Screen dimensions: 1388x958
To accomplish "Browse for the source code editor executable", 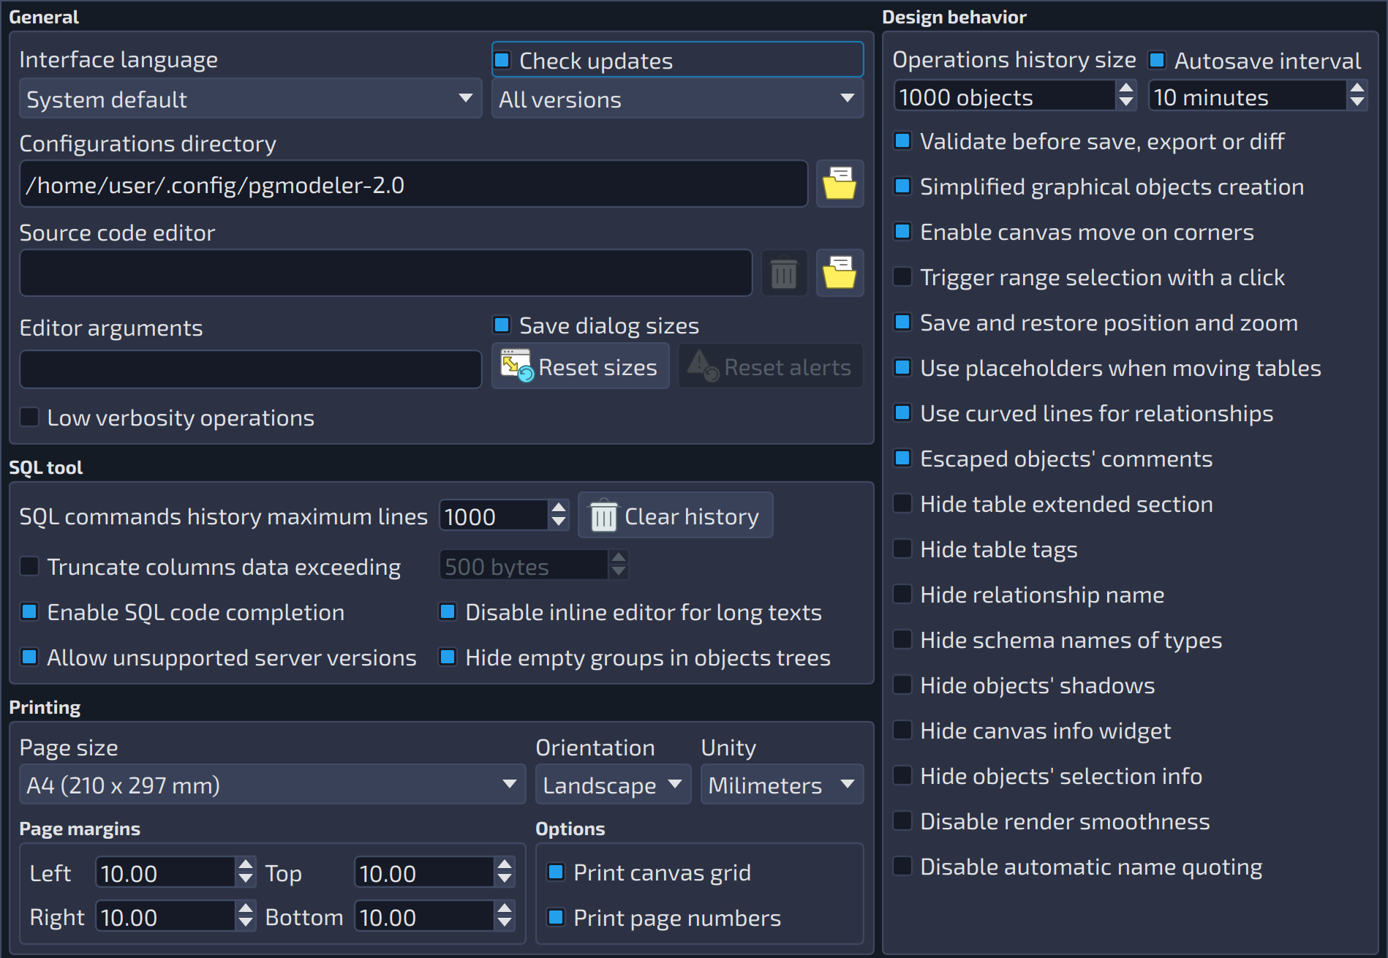I will point(840,273).
